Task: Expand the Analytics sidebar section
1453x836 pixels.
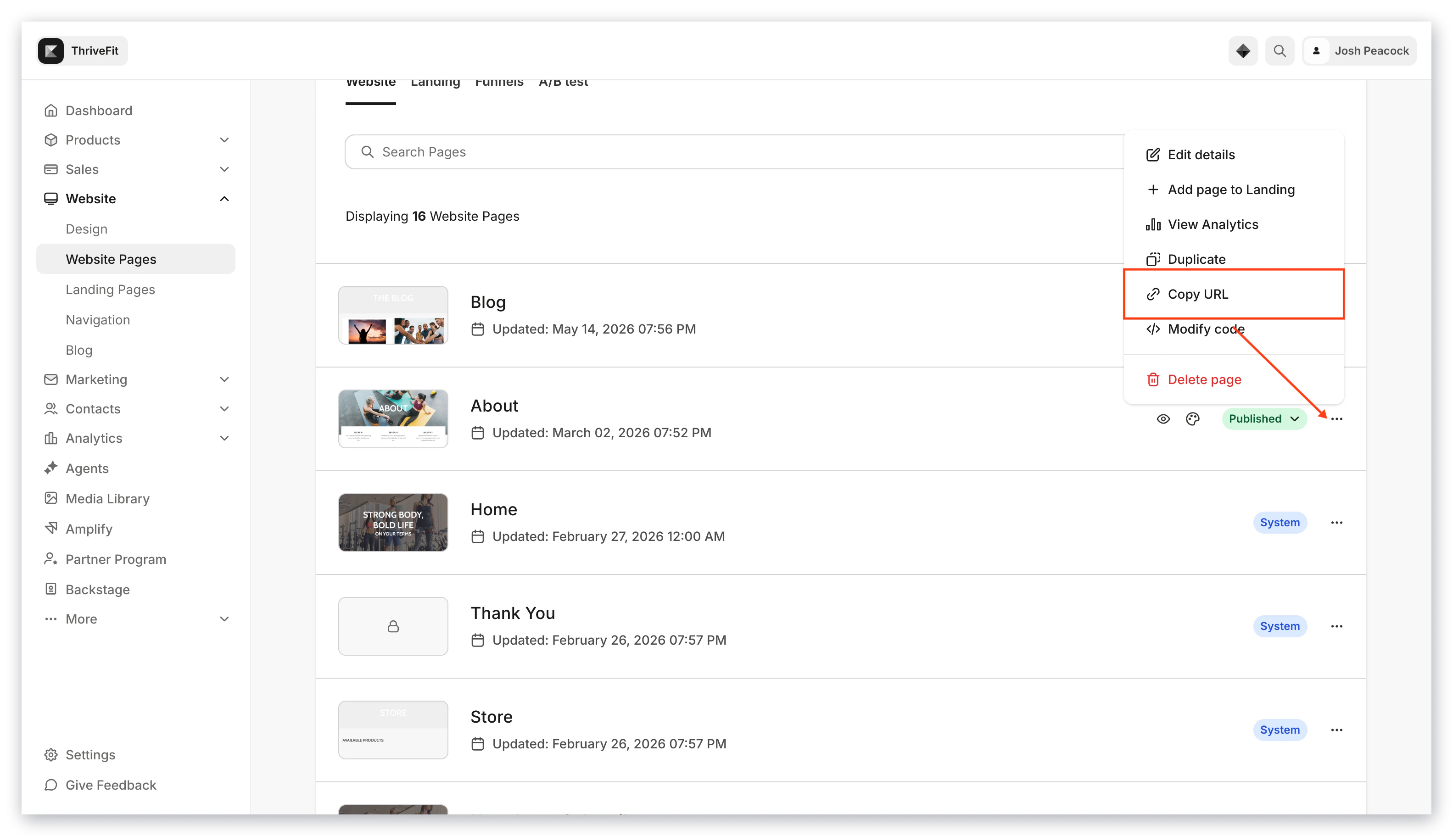Action: pos(224,438)
